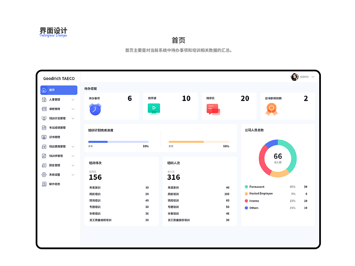Click the 培训费用管理 yen icon

tap(44, 147)
